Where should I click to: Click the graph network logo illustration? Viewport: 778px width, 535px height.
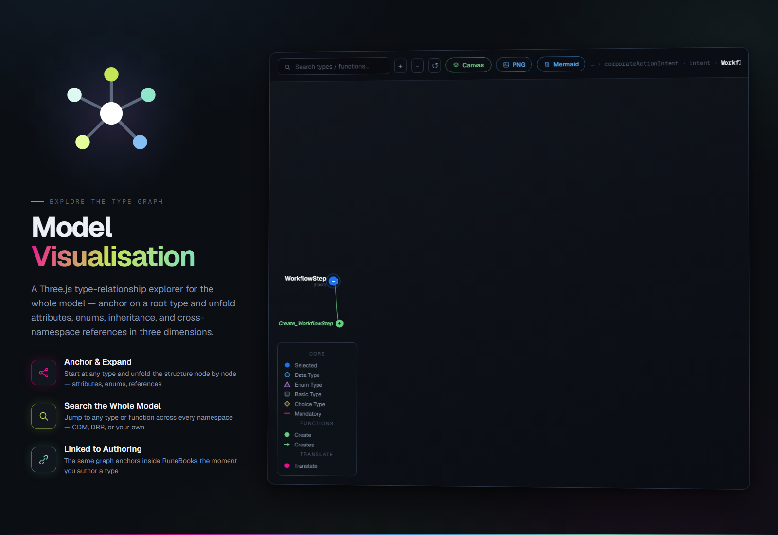(111, 109)
